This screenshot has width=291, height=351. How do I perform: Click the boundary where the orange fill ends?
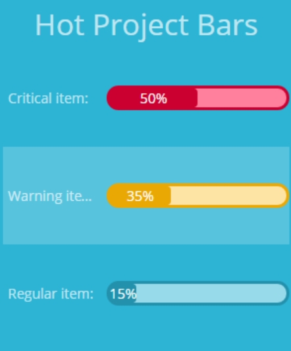pos(171,196)
